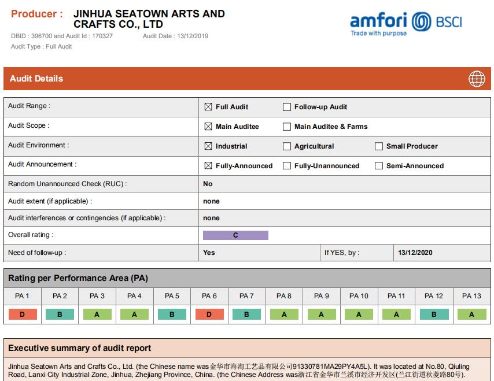Check the Fully-Unannounced checkbox
Screen dimensions: 494x381
[287, 165]
